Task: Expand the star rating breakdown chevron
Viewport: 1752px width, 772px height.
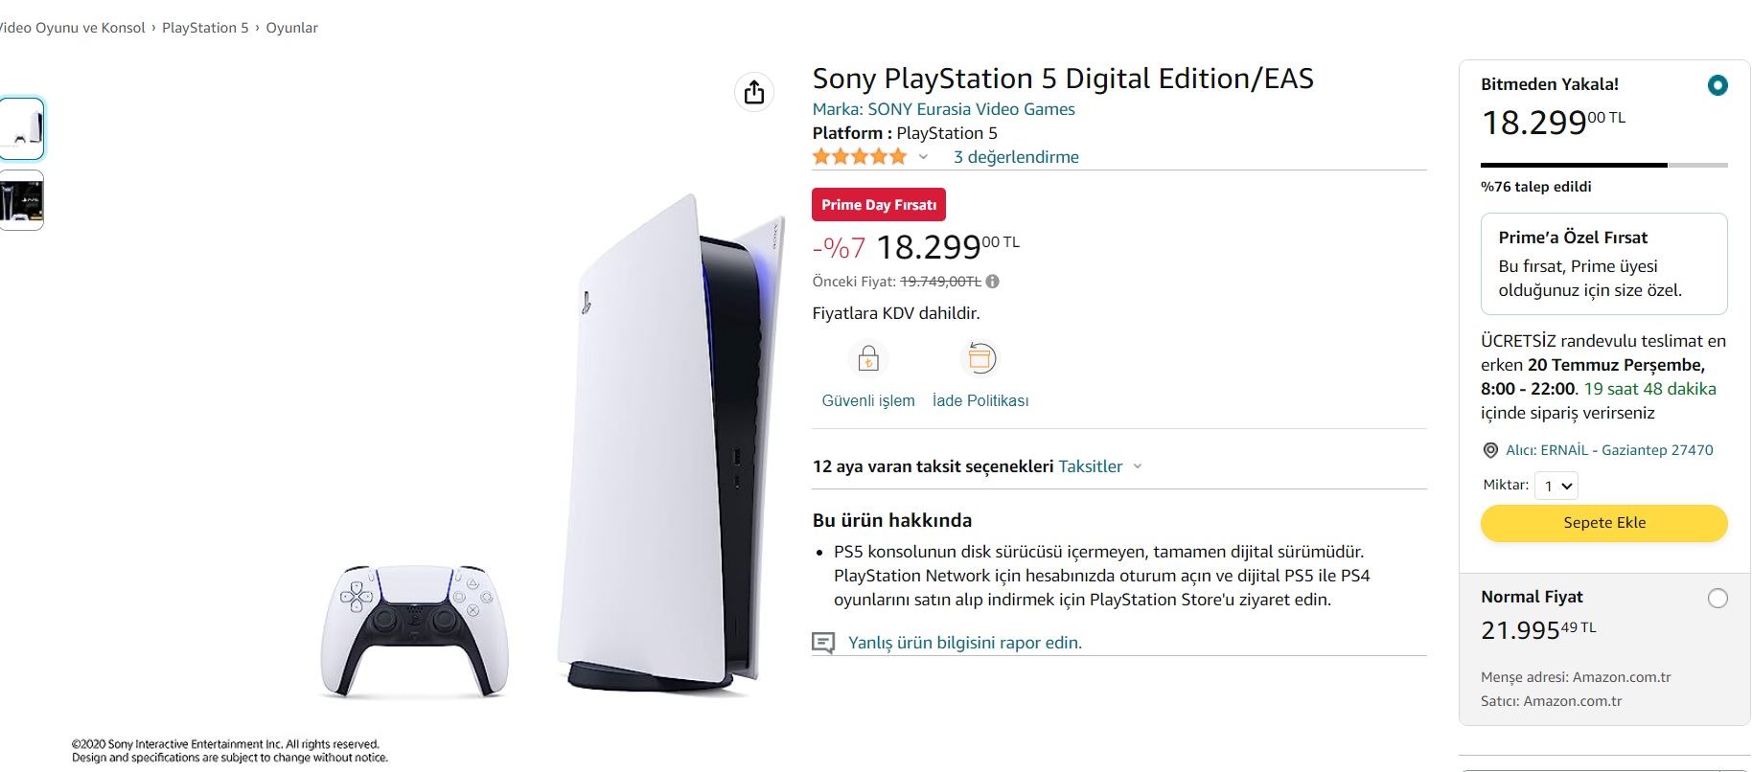Action: click(x=923, y=157)
